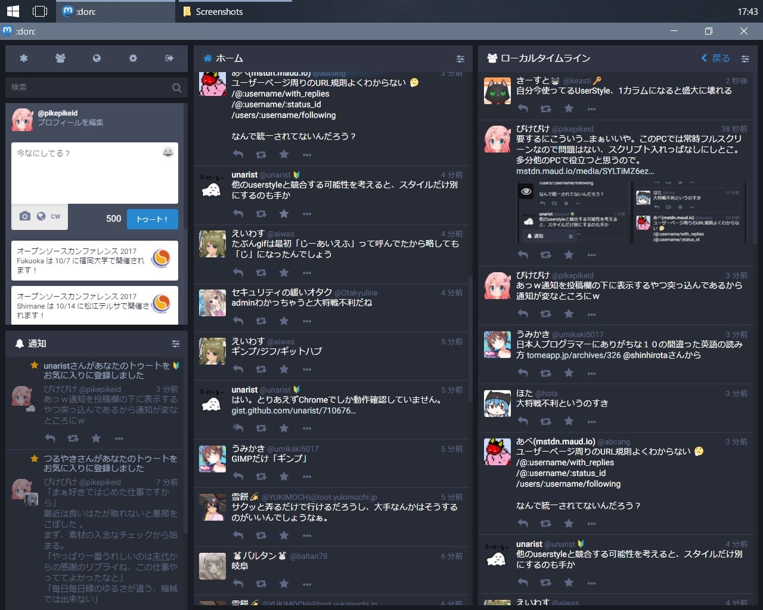This screenshot has width=763, height=610.
Task: Expand the ホーム column settings
Action: coord(460,58)
